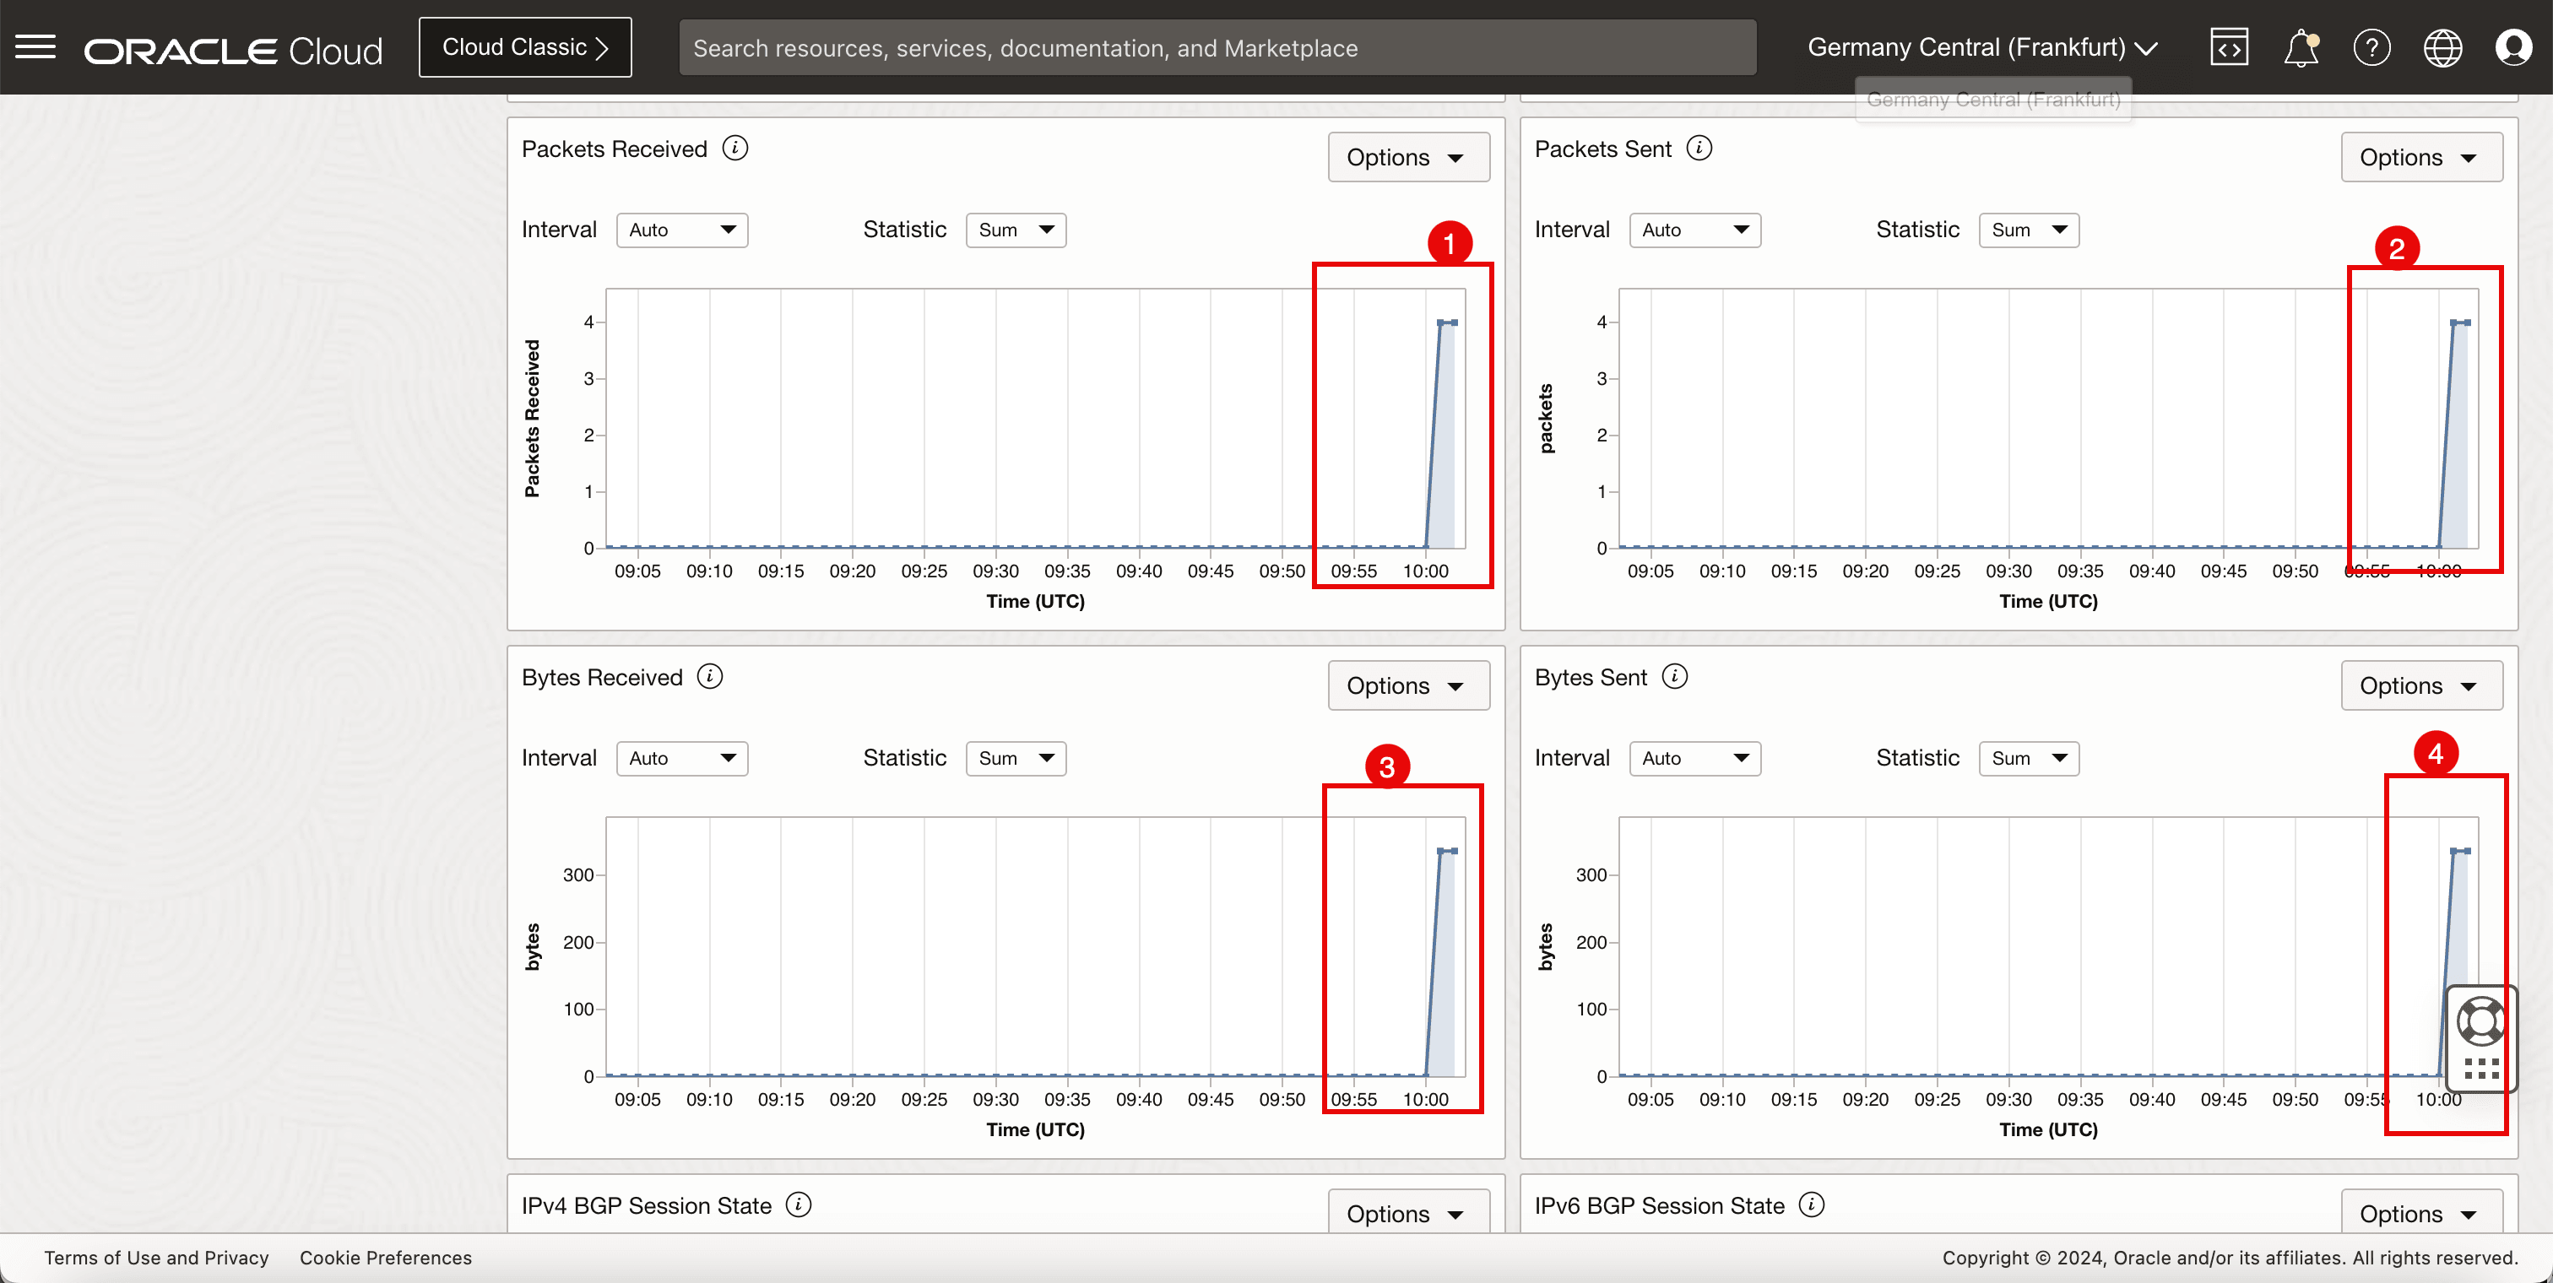Viewport: 2553px width, 1283px height.
Task: Click the help question mark icon
Action: click(2371, 47)
